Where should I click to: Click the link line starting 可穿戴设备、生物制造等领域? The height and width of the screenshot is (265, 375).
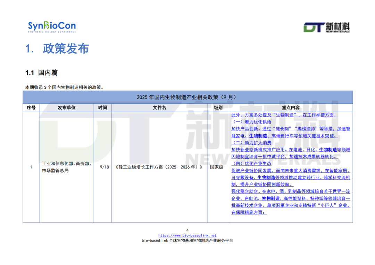(x=291, y=178)
